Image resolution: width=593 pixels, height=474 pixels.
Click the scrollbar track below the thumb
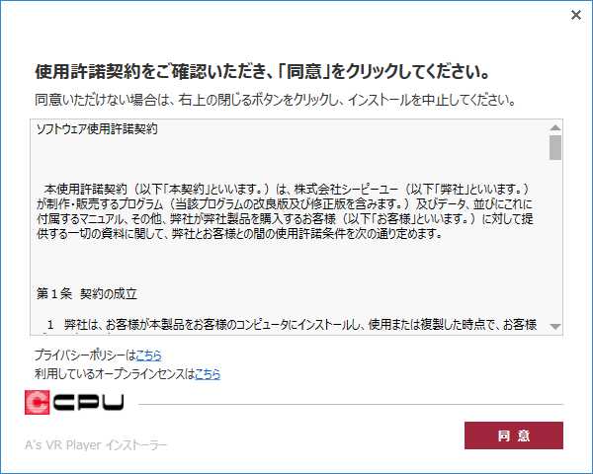pos(555,240)
